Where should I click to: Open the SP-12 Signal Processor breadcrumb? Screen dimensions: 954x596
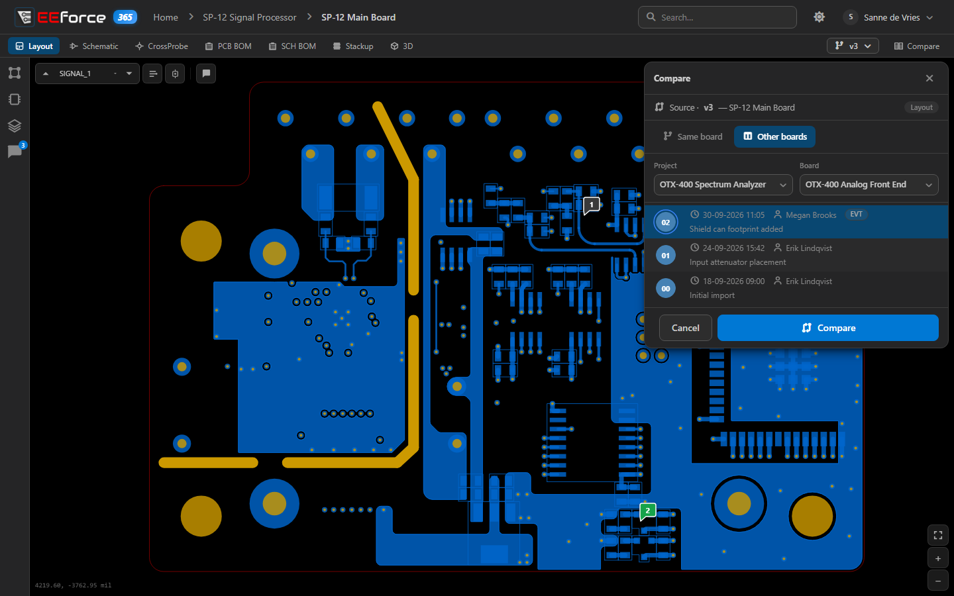tap(250, 17)
